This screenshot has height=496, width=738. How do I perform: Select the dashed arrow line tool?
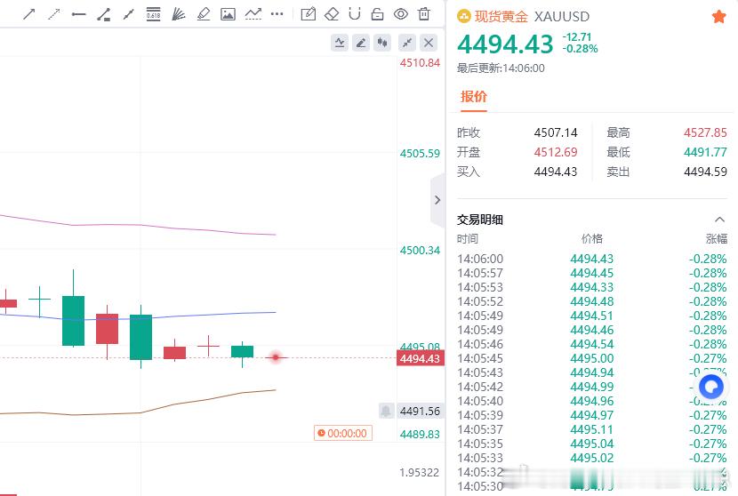tap(54, 14)
